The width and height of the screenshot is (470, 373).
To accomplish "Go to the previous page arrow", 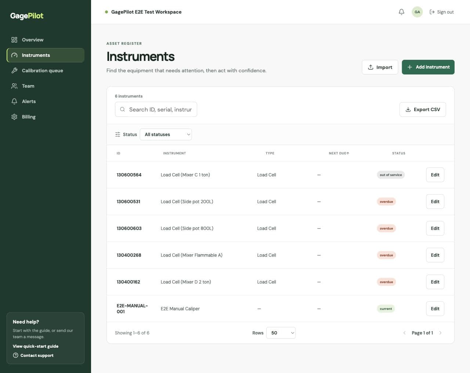I will [404, 333].
